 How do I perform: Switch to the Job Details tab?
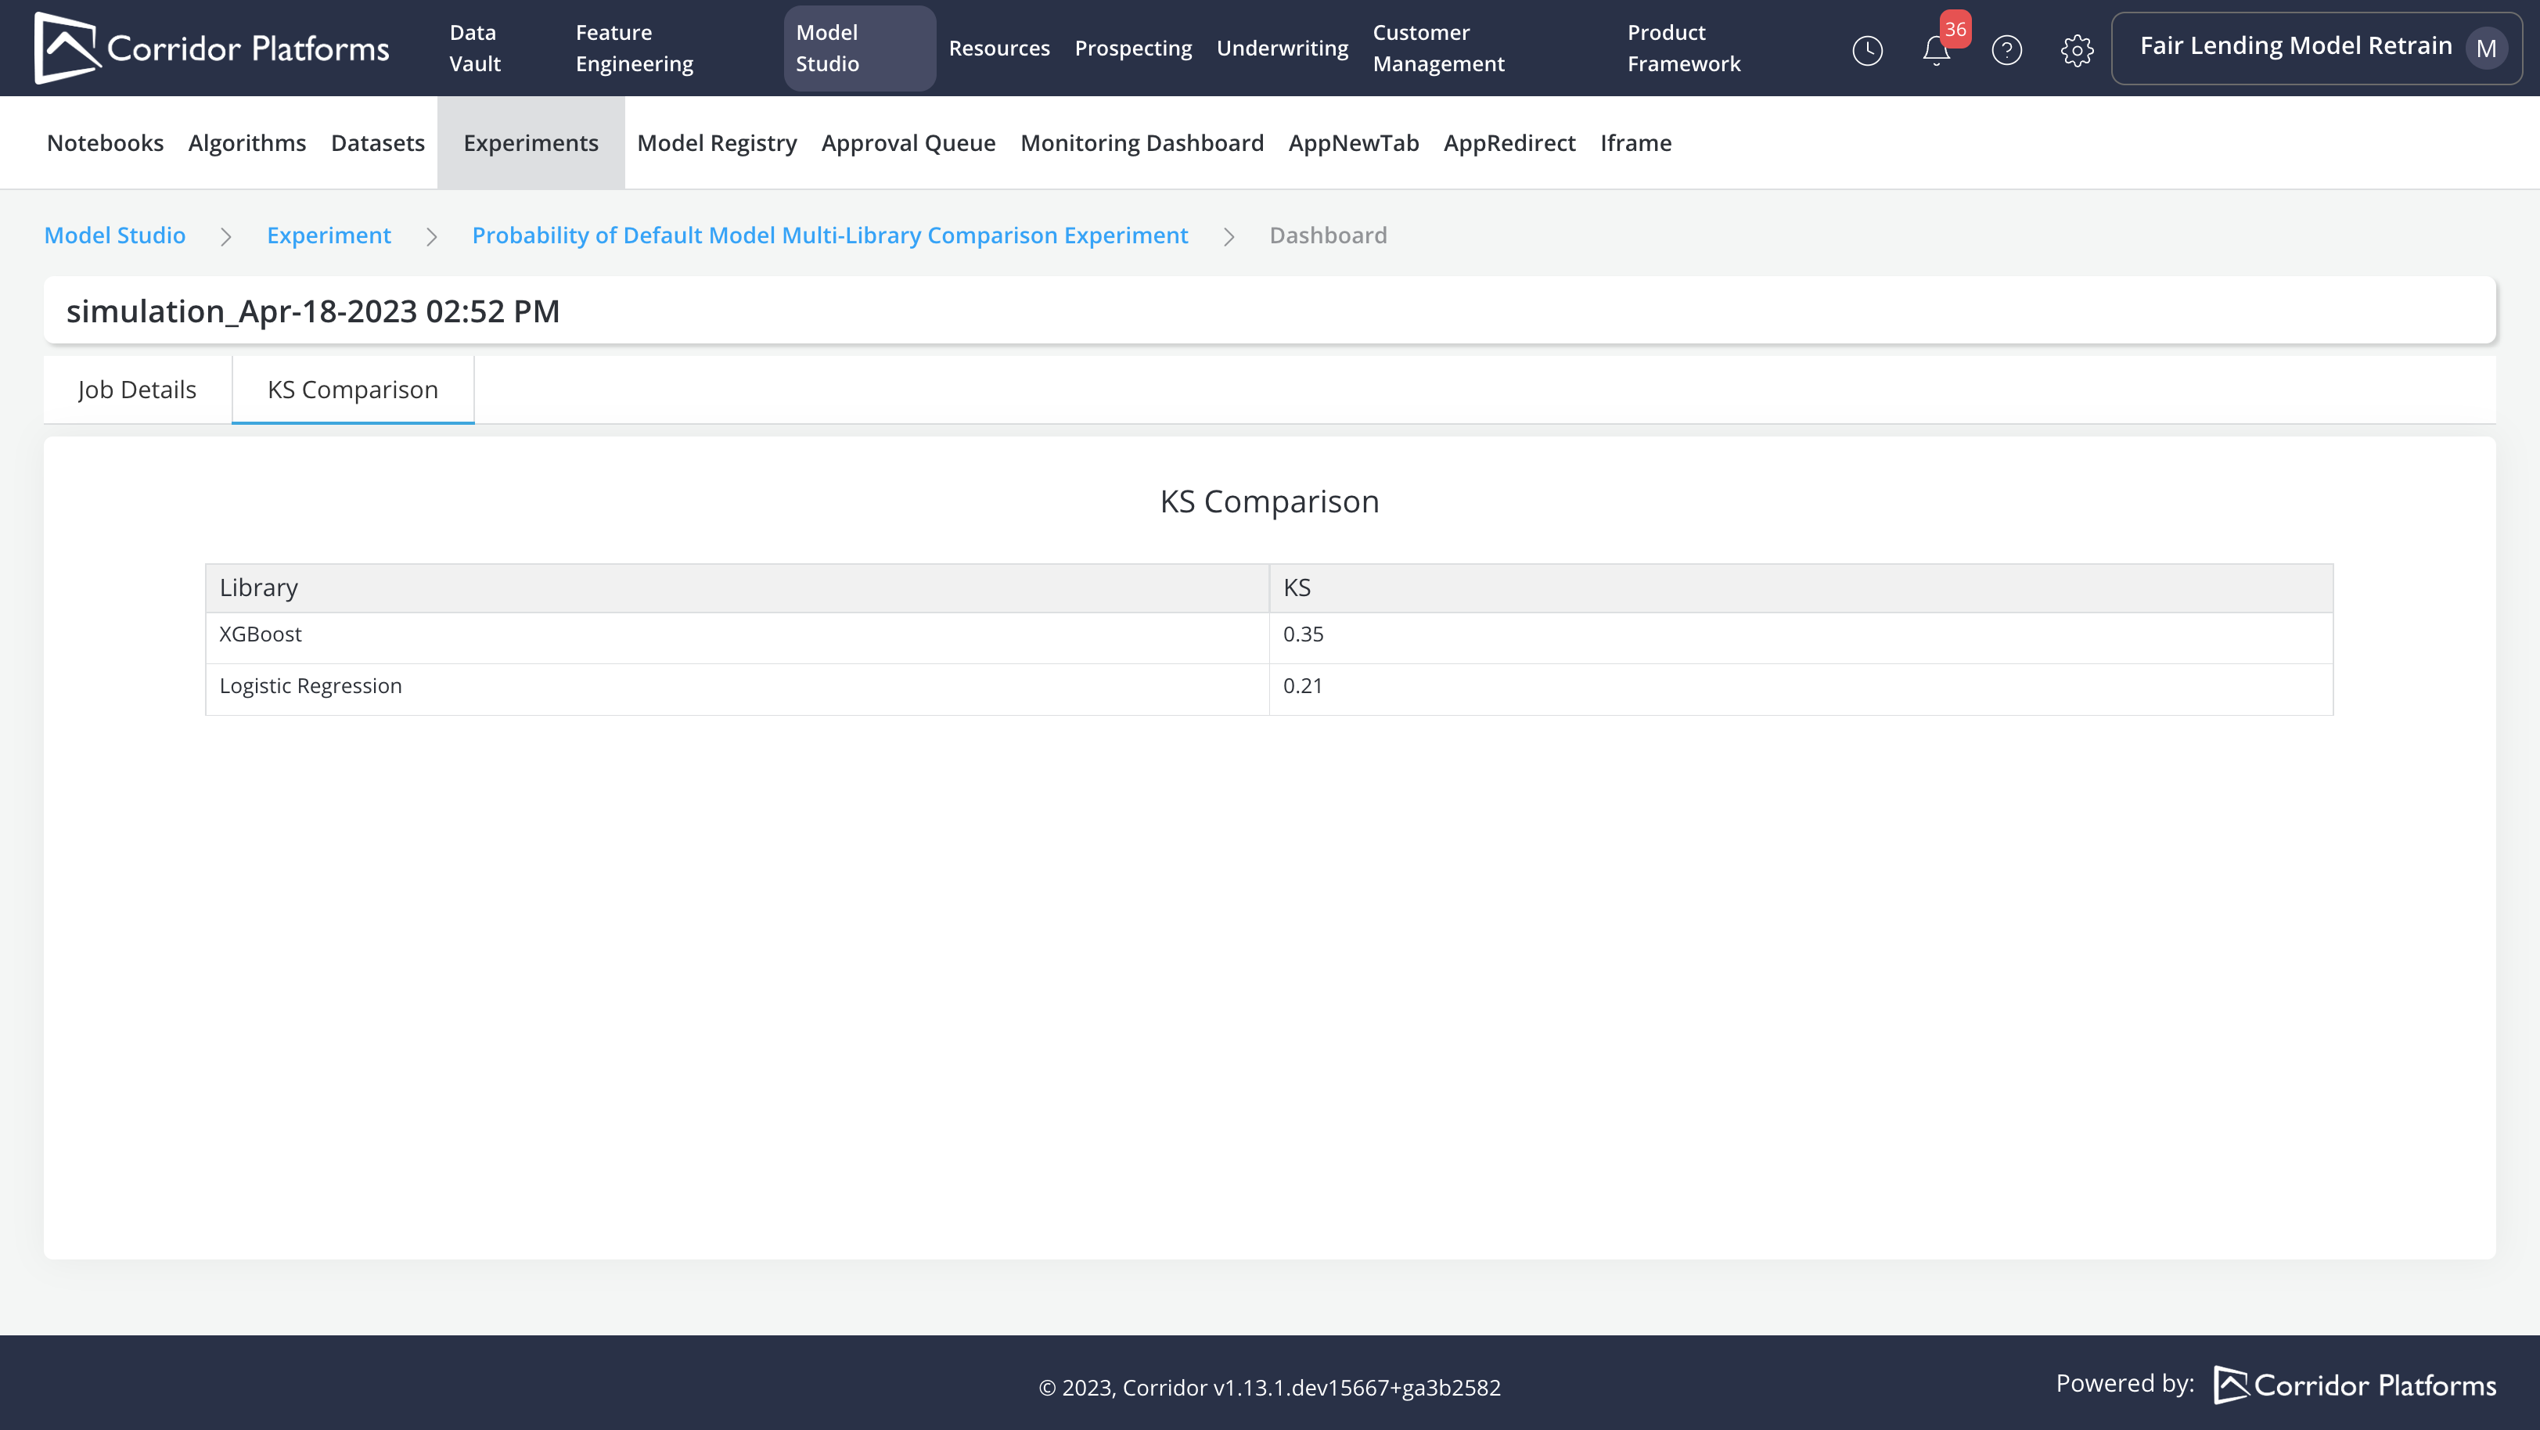(x=137, y=390)
